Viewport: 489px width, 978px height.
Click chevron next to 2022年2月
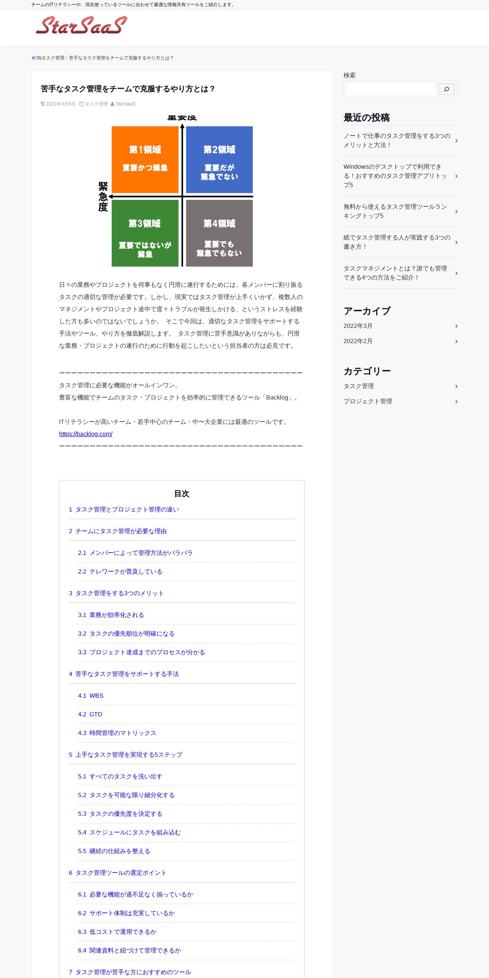coord(456,341)
